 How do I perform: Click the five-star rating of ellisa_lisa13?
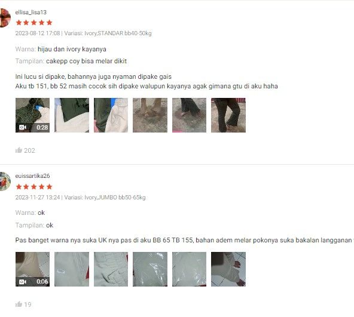[x=34, y=23]
